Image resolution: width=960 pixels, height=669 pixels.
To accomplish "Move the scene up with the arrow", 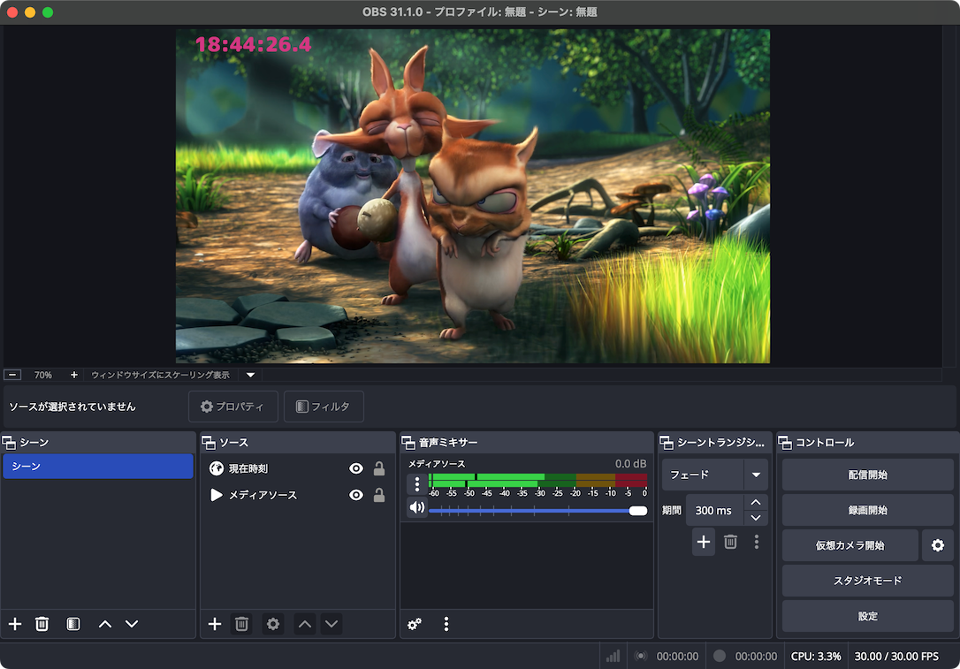I will click(x=105, y=624).
